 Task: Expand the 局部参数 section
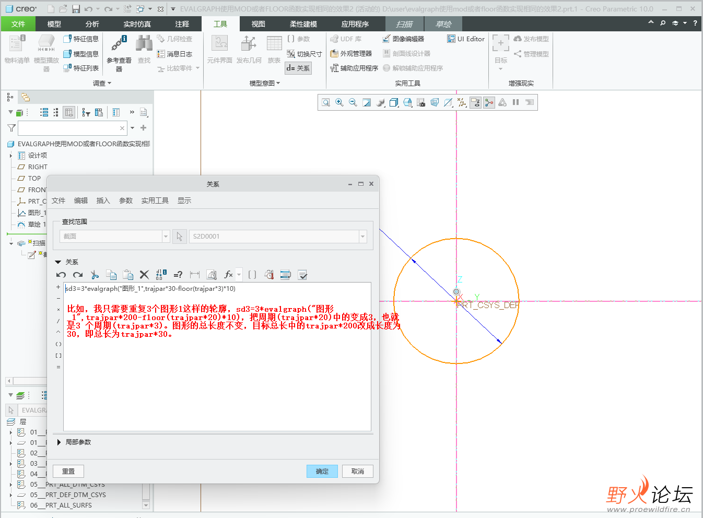59,442
